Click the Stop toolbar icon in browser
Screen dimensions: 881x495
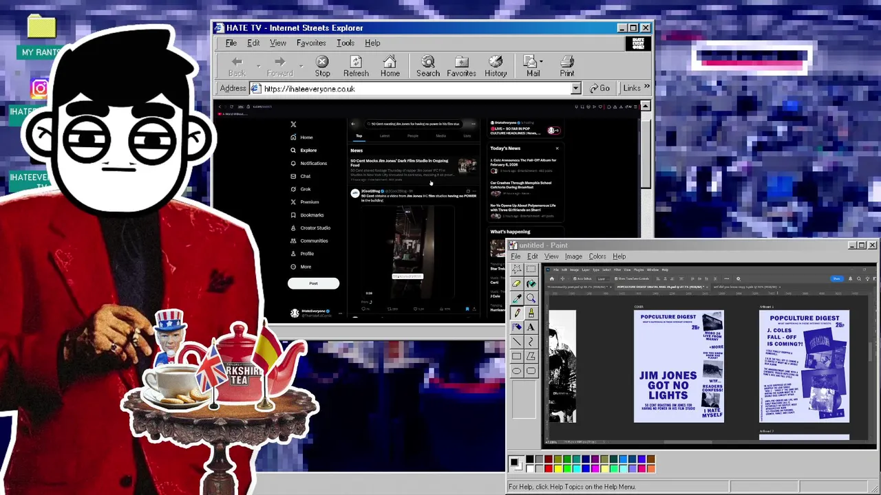(x=322, y=66)
